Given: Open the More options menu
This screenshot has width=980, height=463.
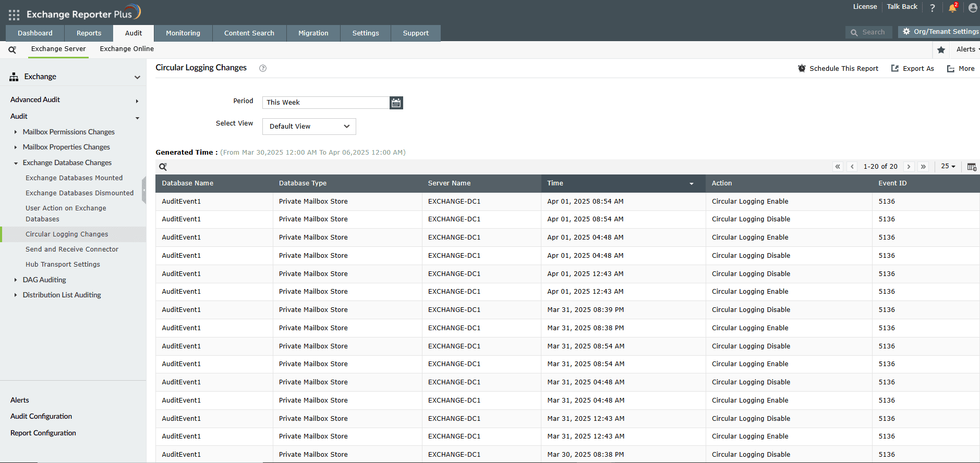Looking at the screenshot, I should pyautogui.click(x=961, y=69).
